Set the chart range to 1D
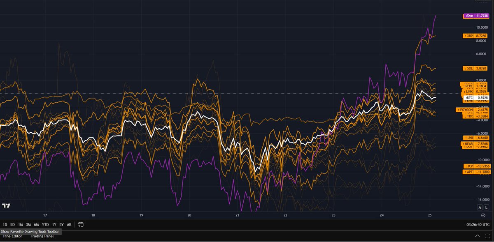The image size is (494, 242). (5, 224)
